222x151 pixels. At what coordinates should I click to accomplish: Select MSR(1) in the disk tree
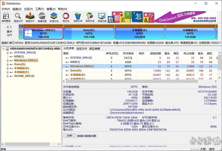(19, 57)
